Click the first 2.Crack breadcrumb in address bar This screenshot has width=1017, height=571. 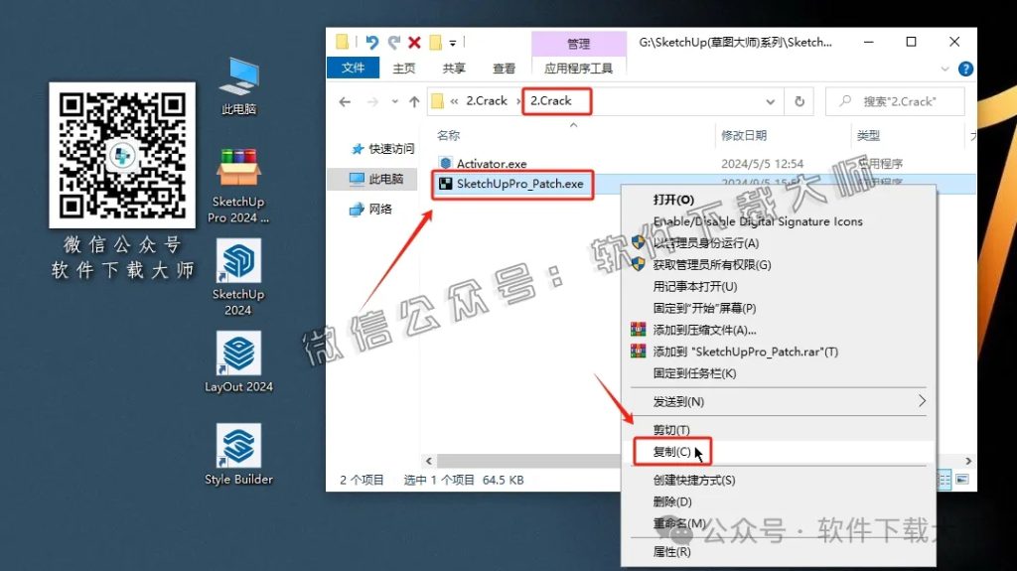[x=487, y=101]
